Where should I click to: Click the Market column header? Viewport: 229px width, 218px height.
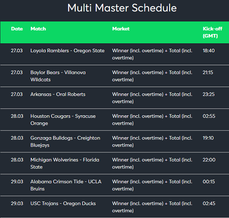pyautogui.click(x=121, y=29)
